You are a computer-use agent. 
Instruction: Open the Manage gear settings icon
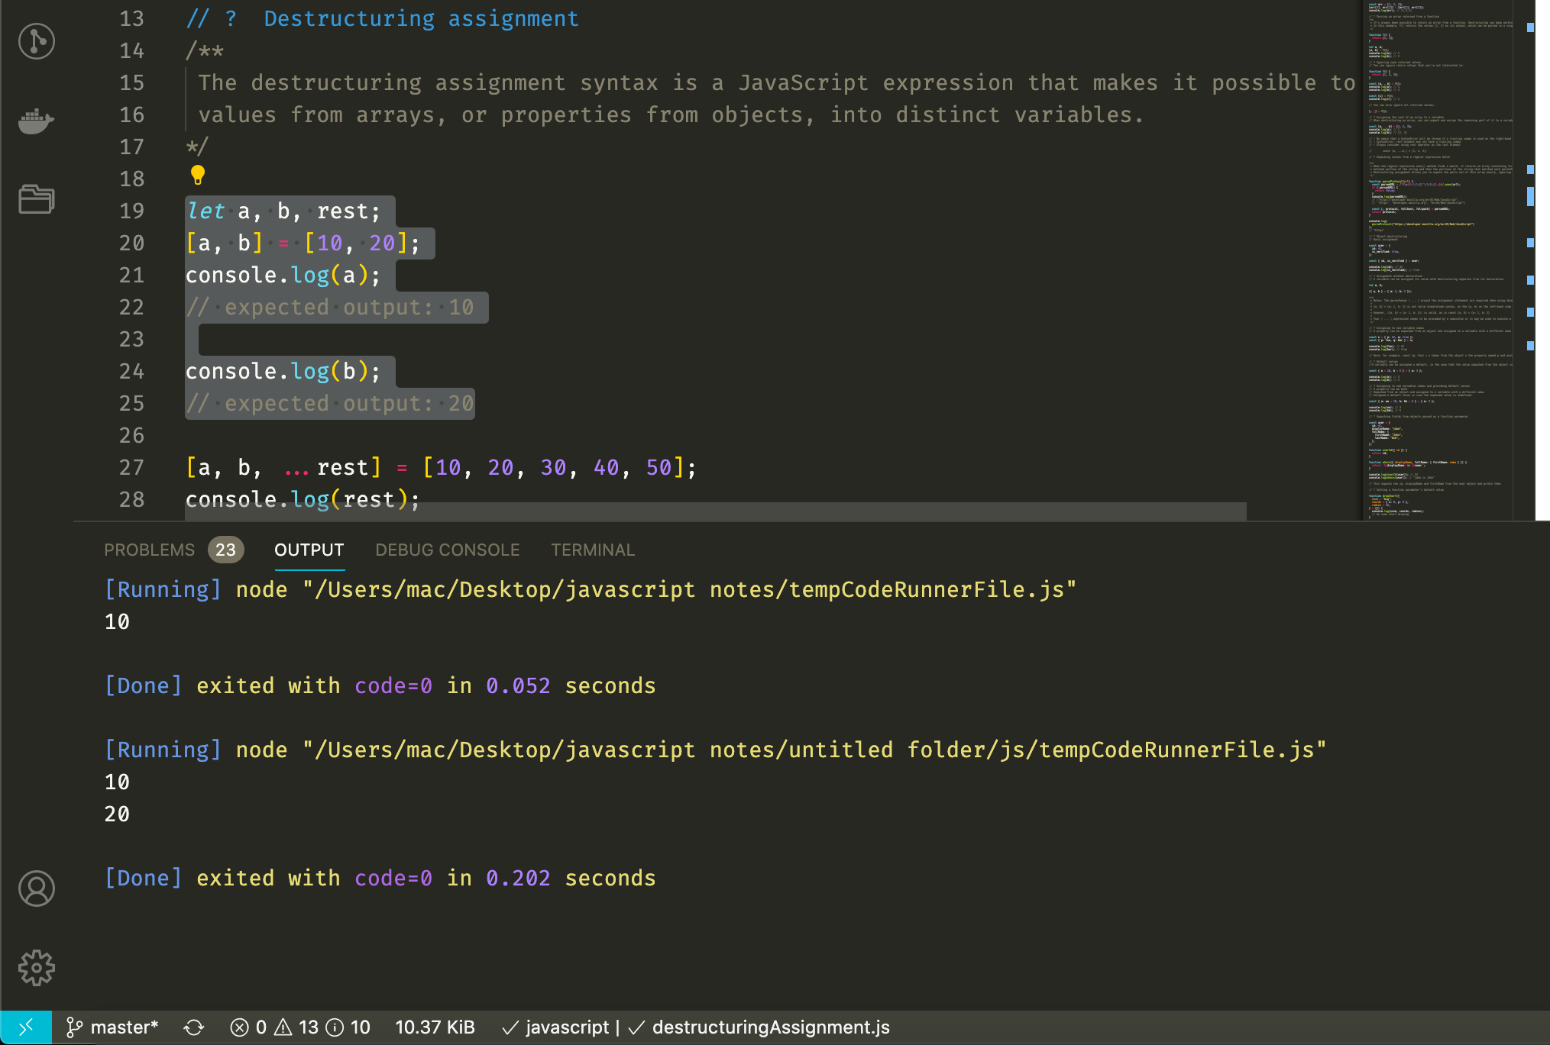pyautogui.click(x=36, y=968)
